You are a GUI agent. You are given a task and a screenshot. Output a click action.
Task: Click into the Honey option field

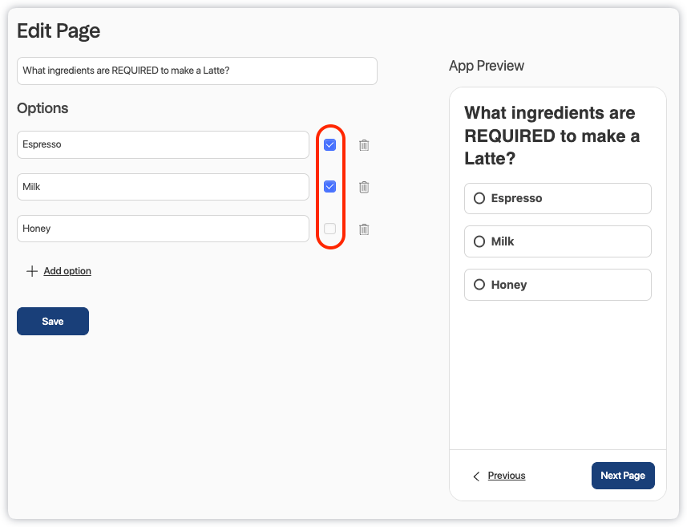point(163,229)
